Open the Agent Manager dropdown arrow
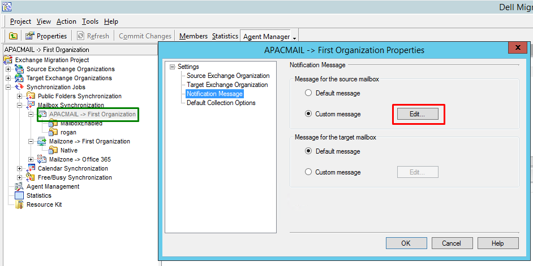Image resolution: width=533 pixels, height=266 pixels. (x=294, y=37)
